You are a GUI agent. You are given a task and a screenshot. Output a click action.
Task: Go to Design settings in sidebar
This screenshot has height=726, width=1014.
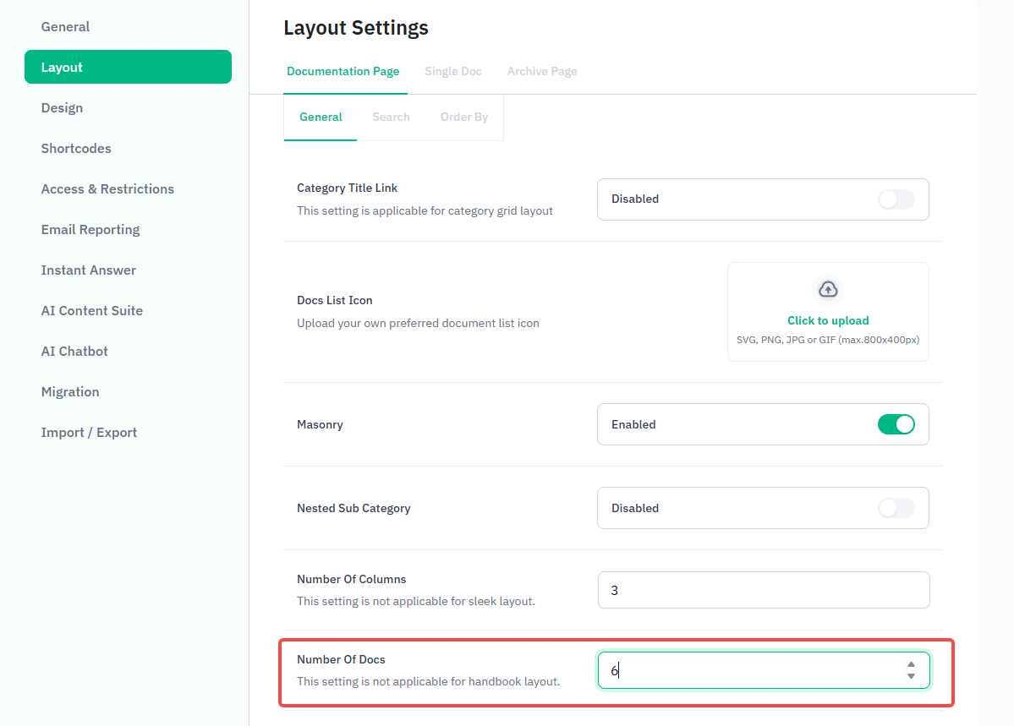pos(62,108)
